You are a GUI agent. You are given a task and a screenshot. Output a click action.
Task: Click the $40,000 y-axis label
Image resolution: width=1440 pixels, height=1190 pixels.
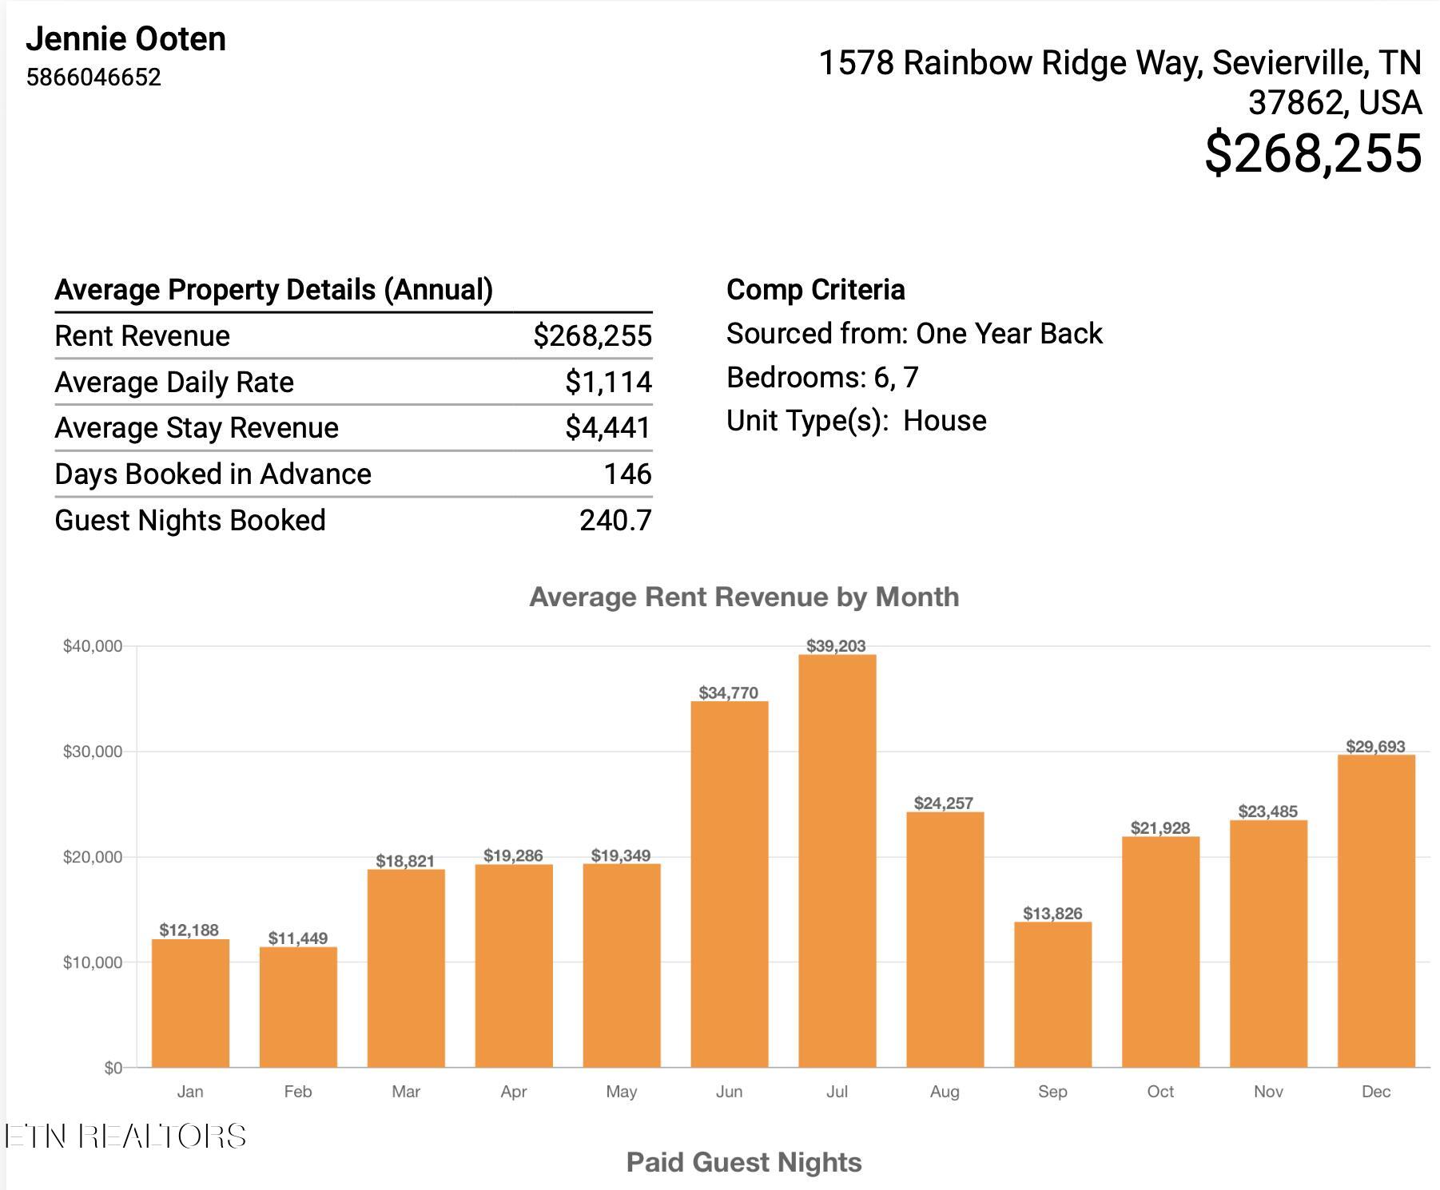(93, 646)
